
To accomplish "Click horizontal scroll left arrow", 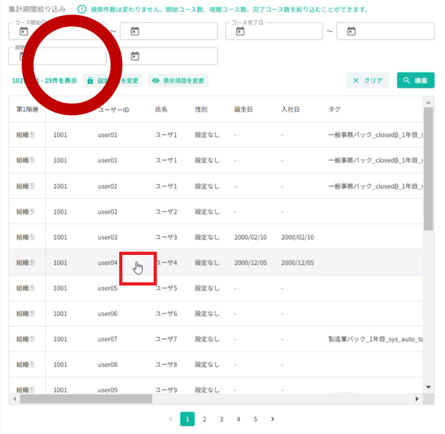I will click(15, 399).
